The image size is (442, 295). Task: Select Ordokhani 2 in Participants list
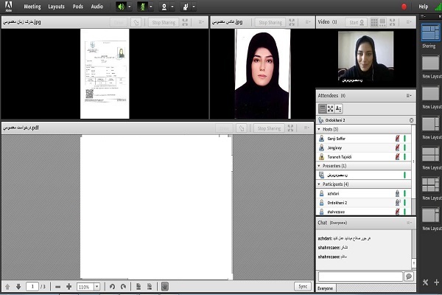point(364,203)
